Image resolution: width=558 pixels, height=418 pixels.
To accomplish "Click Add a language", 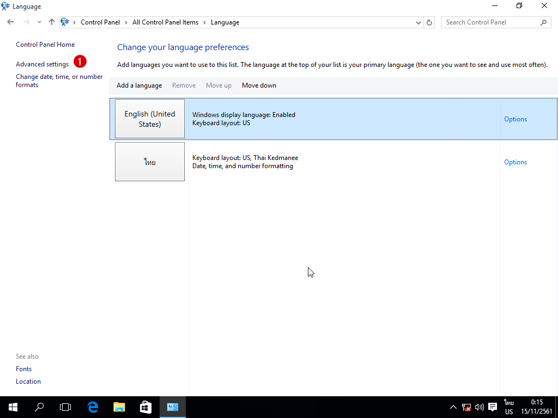I will click(x=139, y=85).
